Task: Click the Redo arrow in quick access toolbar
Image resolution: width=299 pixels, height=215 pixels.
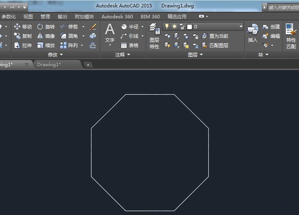Action: click(x=12, y=7)
